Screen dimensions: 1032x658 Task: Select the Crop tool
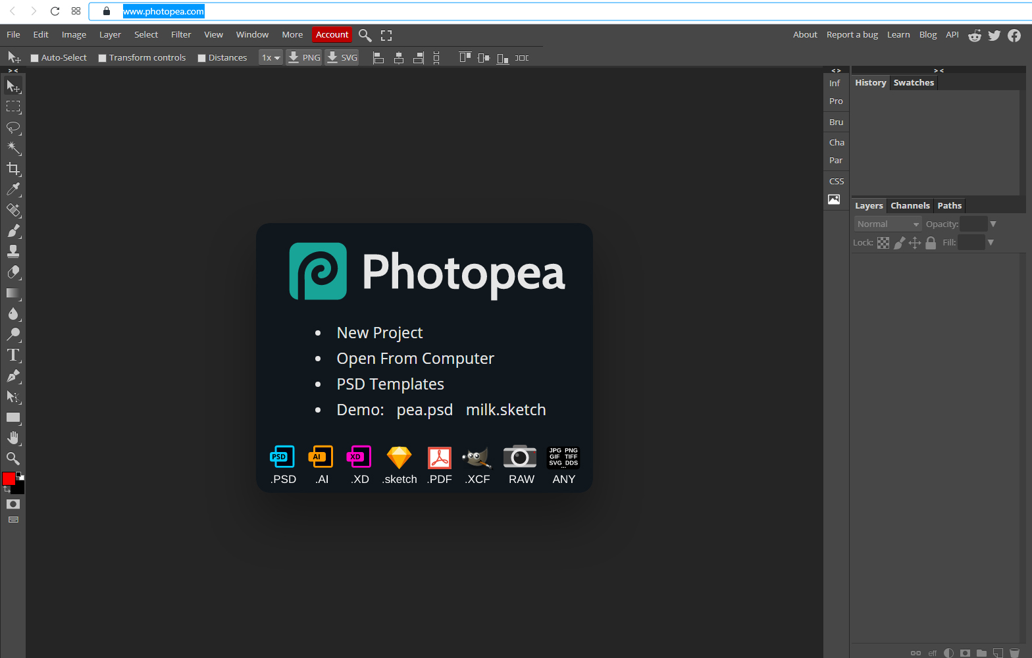13,169
